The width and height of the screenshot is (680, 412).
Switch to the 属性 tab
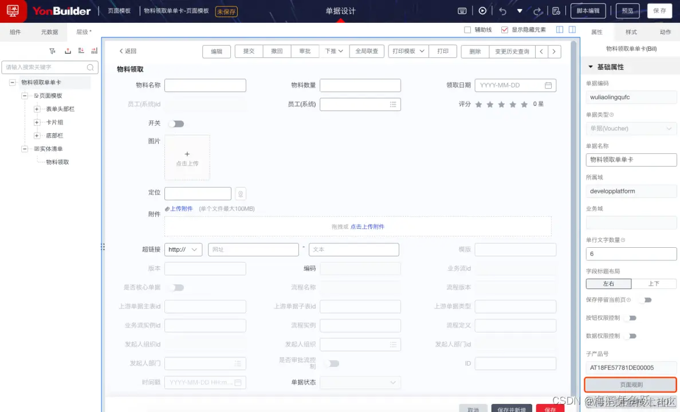pos(597,32)
